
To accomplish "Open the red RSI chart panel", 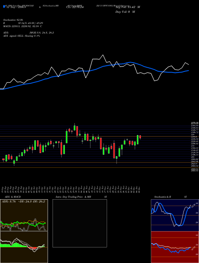I will pyautogui.click(x=175, y=247).
